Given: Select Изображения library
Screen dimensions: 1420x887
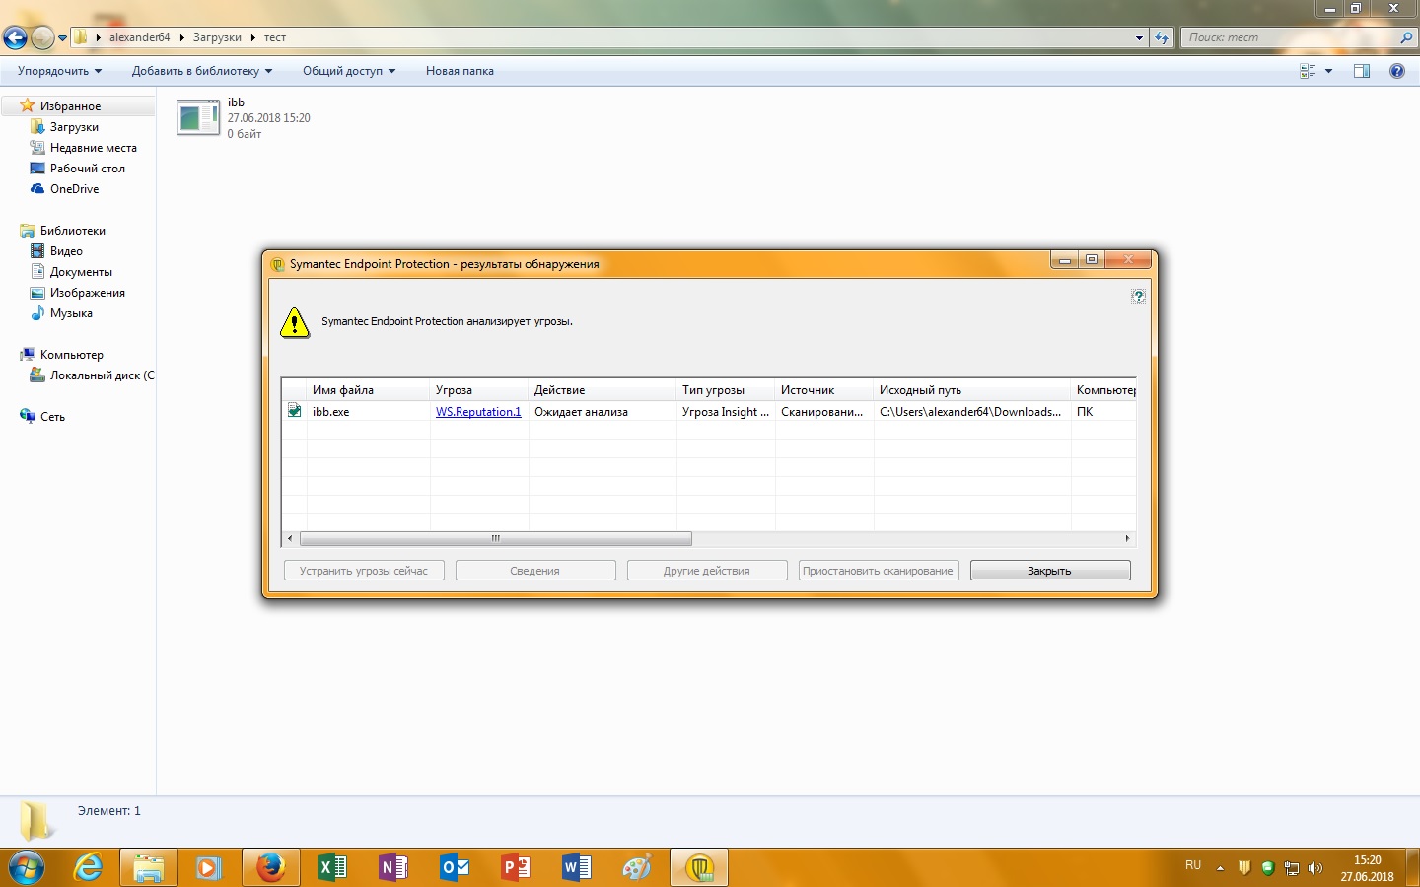Looking at the screenshot, I should [x=87, y=293].
